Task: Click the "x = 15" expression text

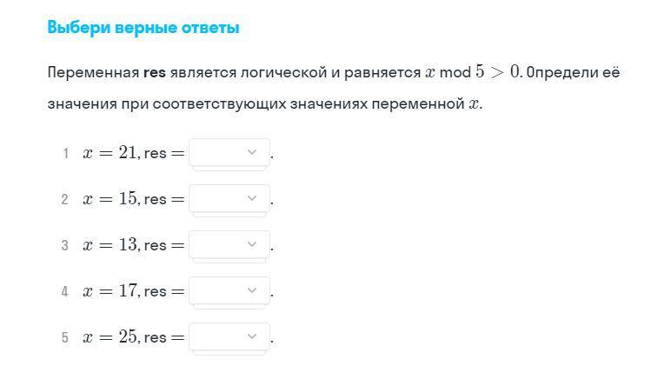Action: click(110, 199)
